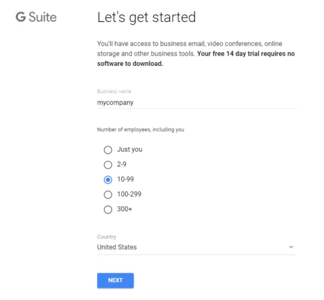
Task: Click the NEXT button
Action: [115, 281]
